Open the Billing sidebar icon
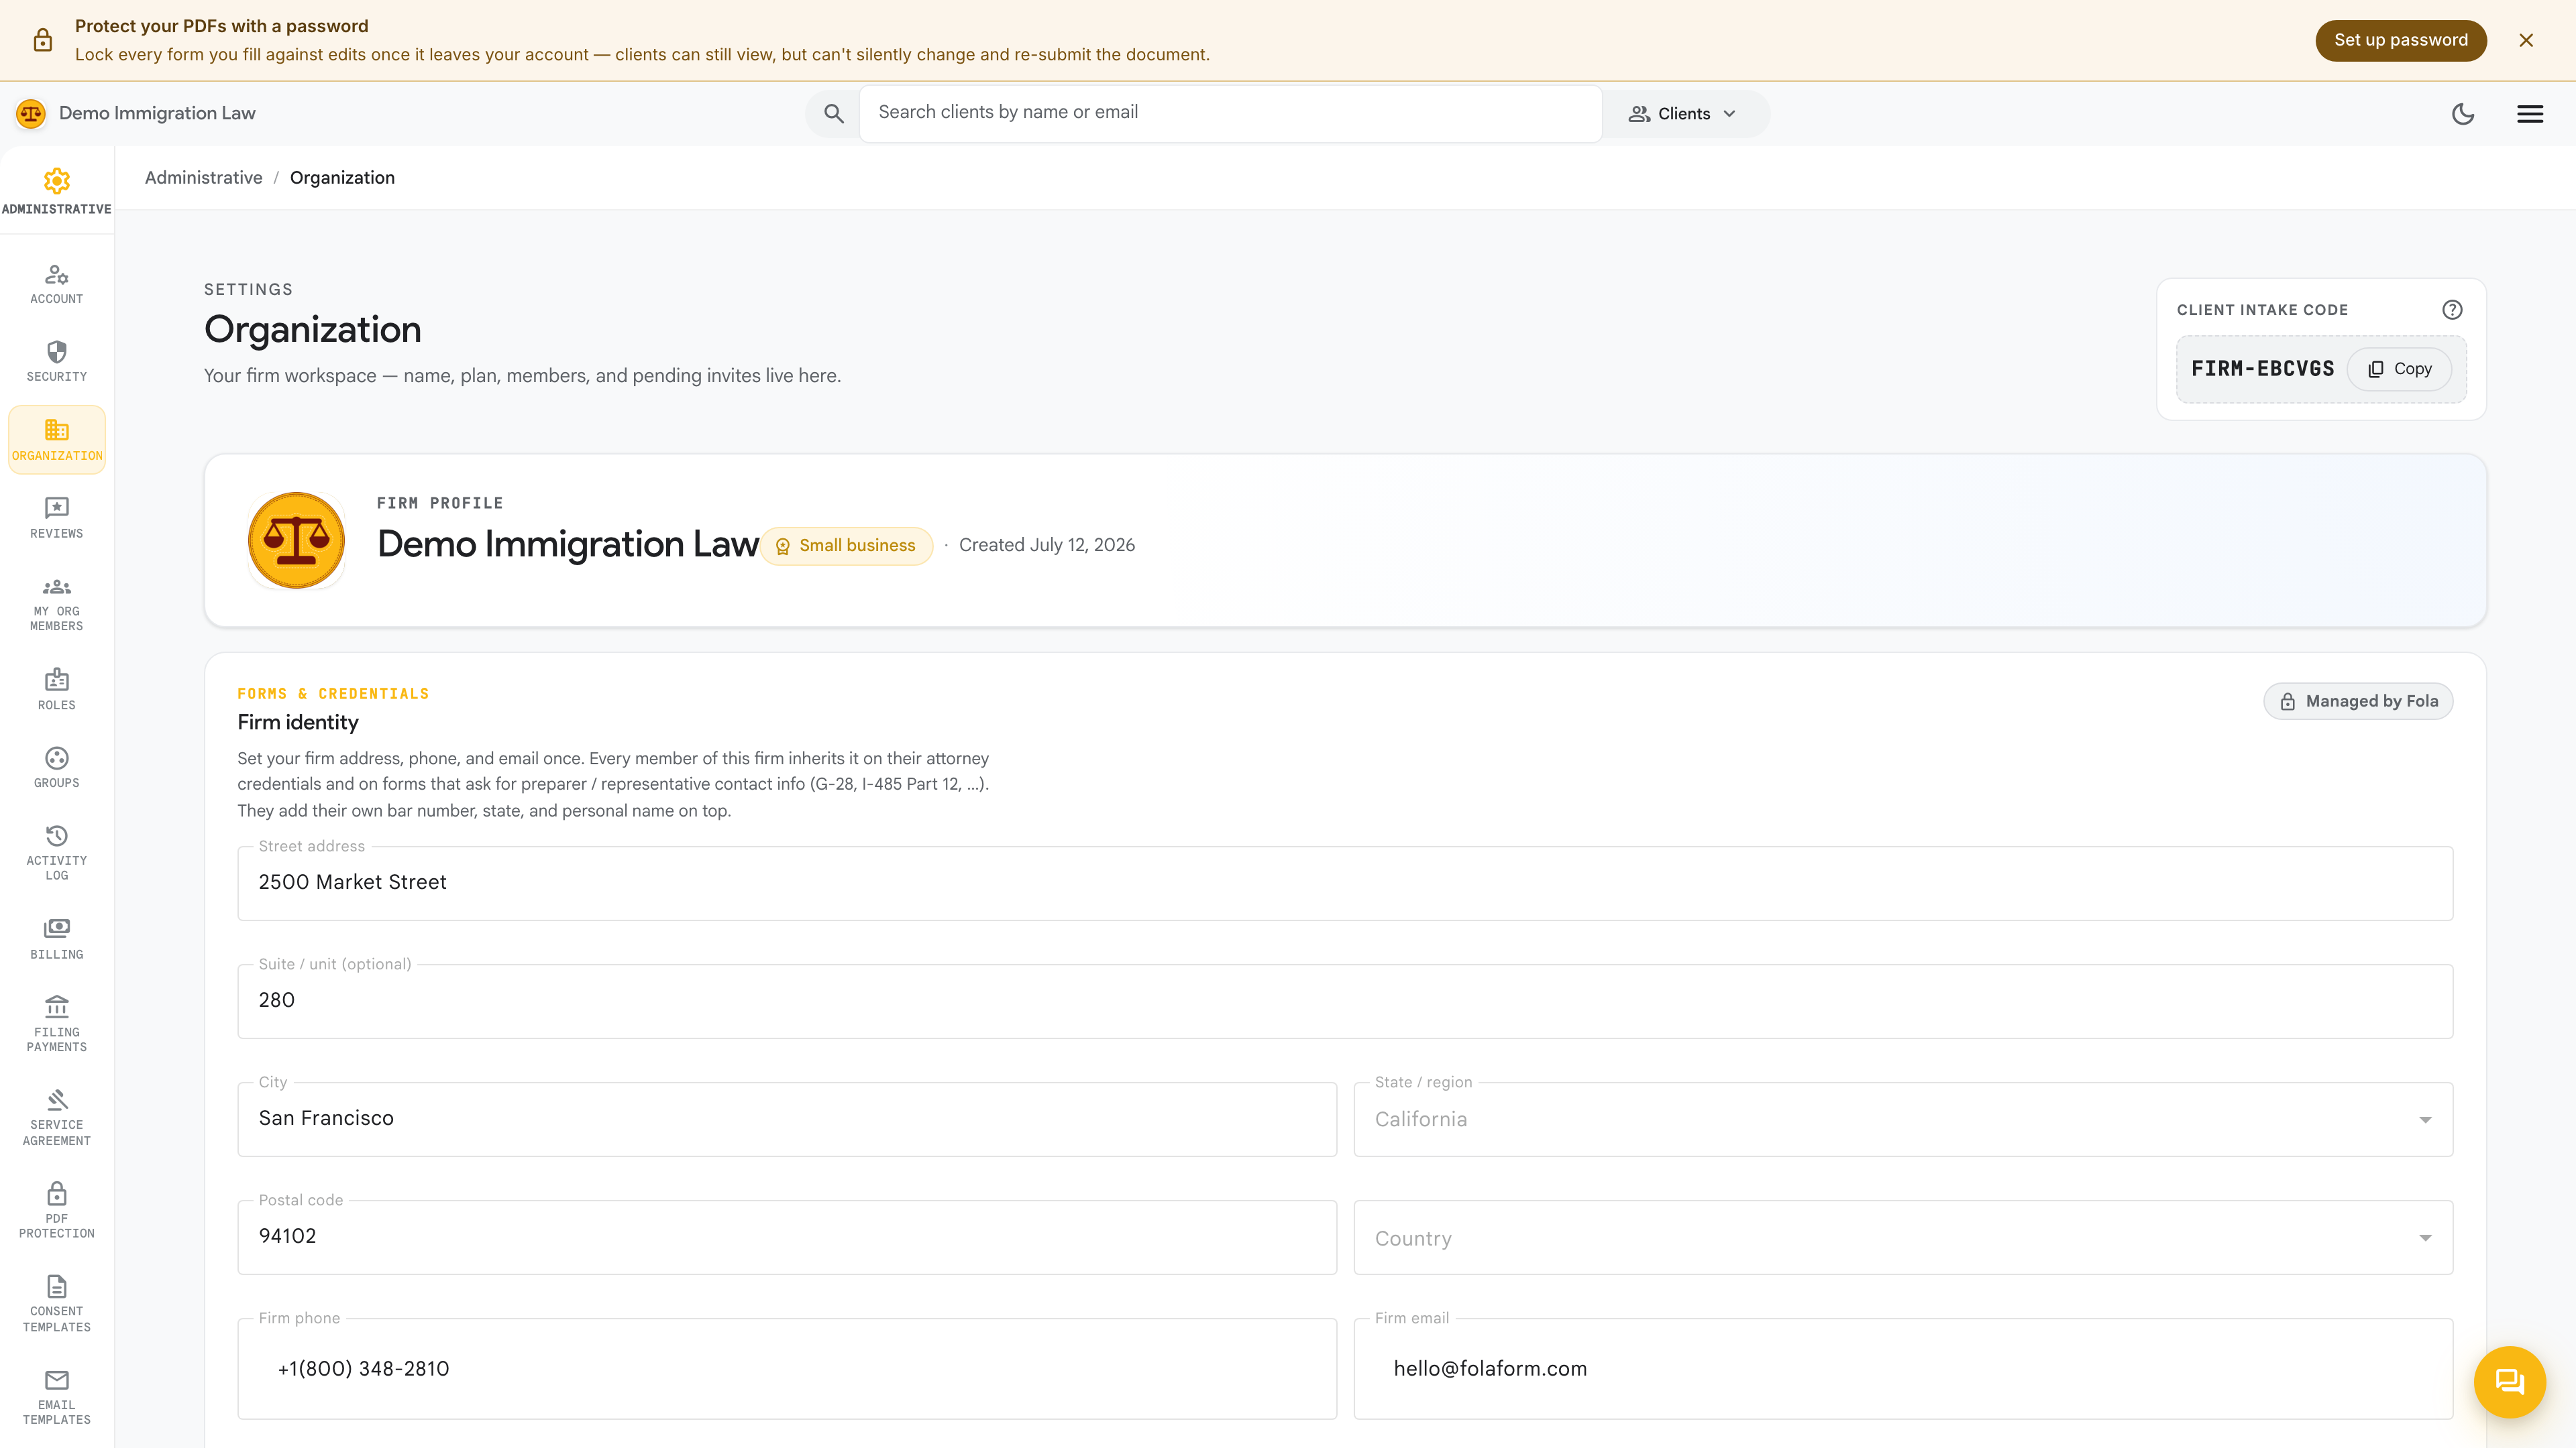Image resolution: width=2576 pixels, height=1448 pixels. pyautogui.click(x=57, y=928)
